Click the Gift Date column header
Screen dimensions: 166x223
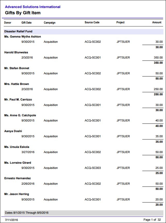coord(27,23)
